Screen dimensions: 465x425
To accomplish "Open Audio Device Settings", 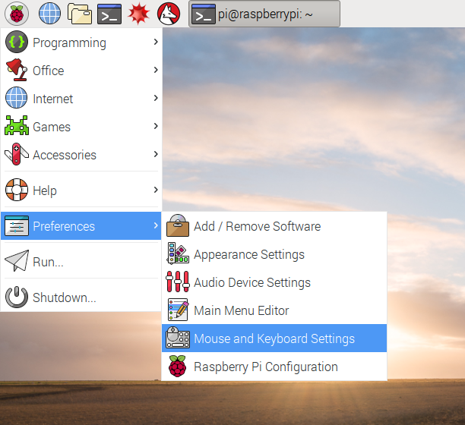I will tap(274, 282).
